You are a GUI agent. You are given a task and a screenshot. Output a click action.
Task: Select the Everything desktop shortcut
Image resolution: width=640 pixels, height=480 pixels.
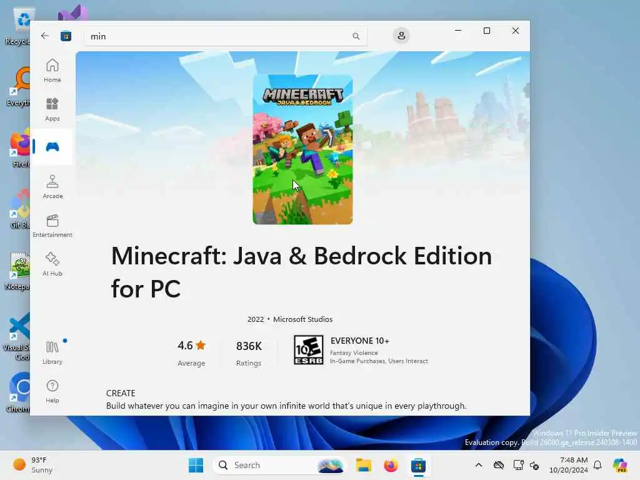click(18, 86)
